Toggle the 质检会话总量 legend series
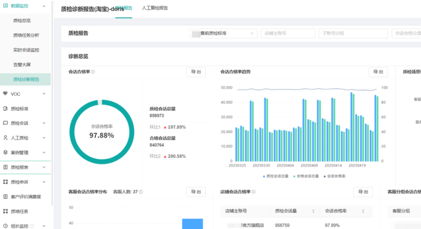The width and height of the screenshot is (421, 229). (x=276, y=176)
